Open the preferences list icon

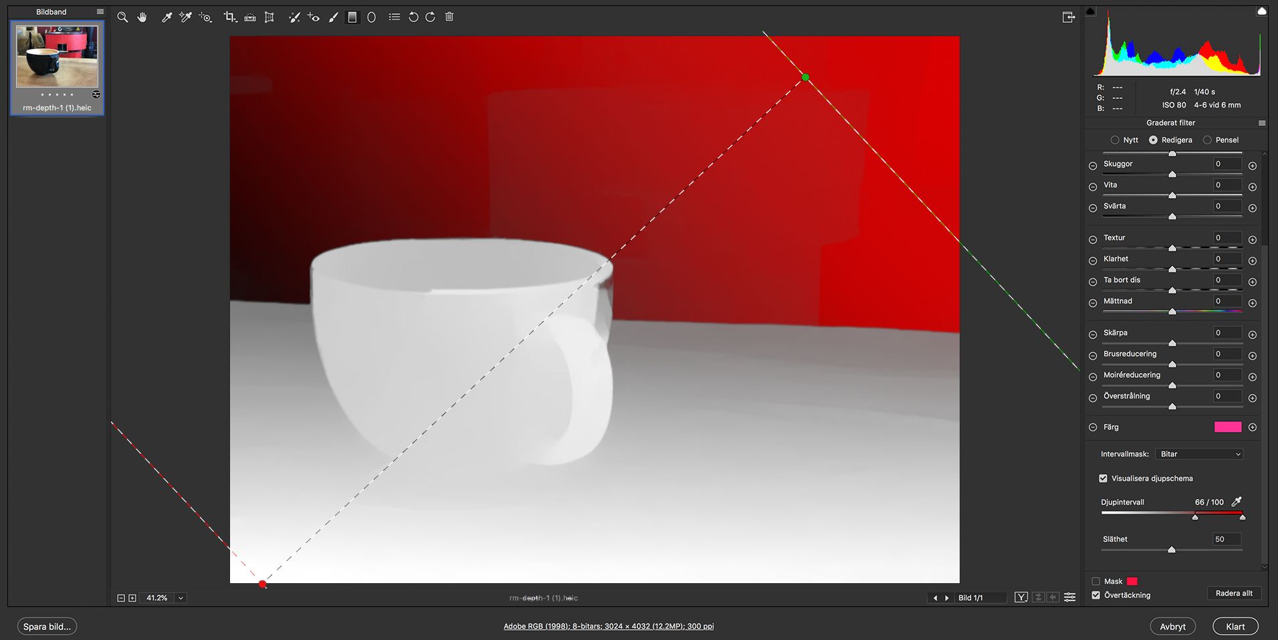pyautogui.click(x=395, y=17)
